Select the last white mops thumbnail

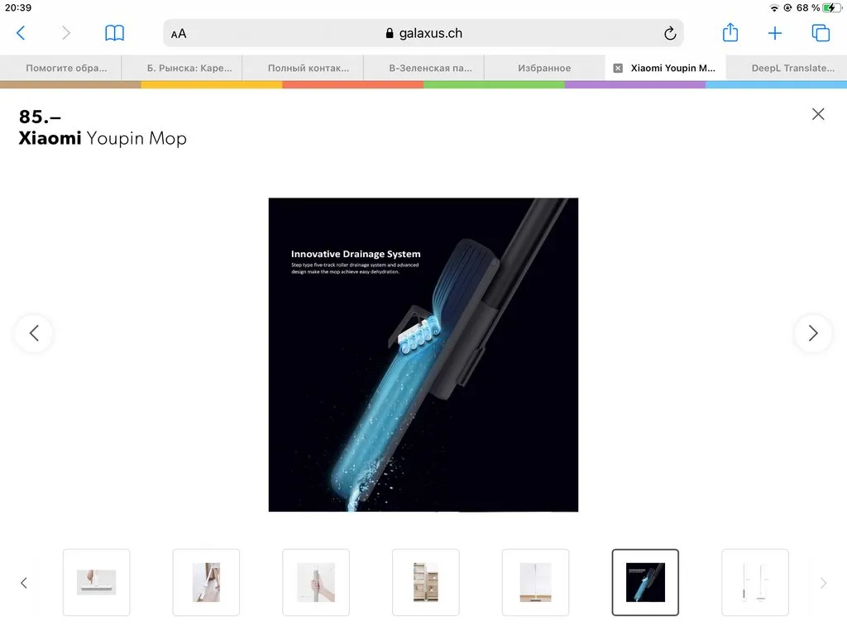point(755,582)
